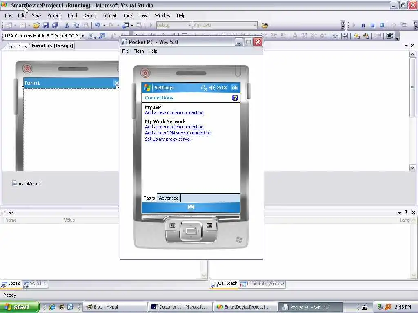Screen dimensions: 418x313
Task: Open the Debug menu
Action: 89,15
